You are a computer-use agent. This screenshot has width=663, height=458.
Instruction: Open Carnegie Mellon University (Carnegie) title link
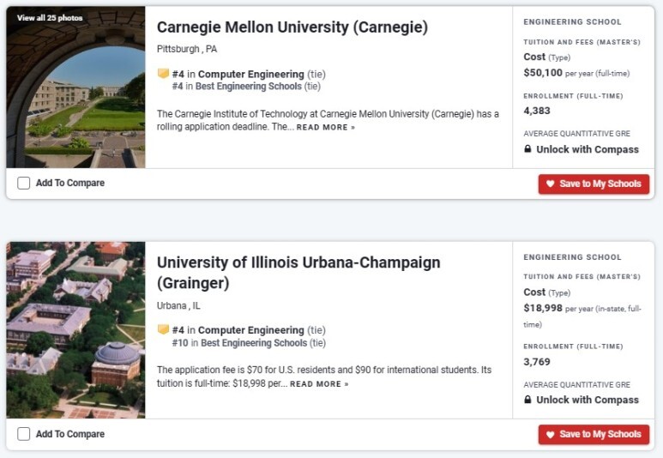coord(292,27)
